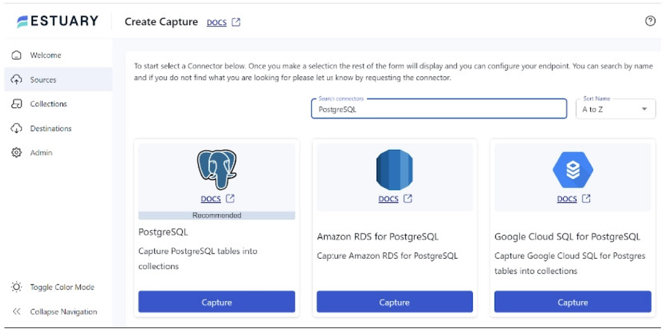The height and width of the screenshot is (335, 672).
Task: Click the Search connectors input field
Action: pyautogui.click(x=439, y=109)
